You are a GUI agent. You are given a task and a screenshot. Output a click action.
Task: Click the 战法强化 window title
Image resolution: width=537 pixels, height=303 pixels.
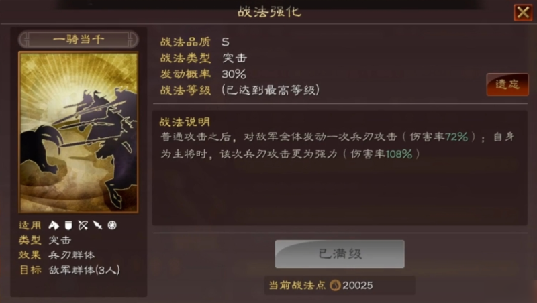point(270,12)
